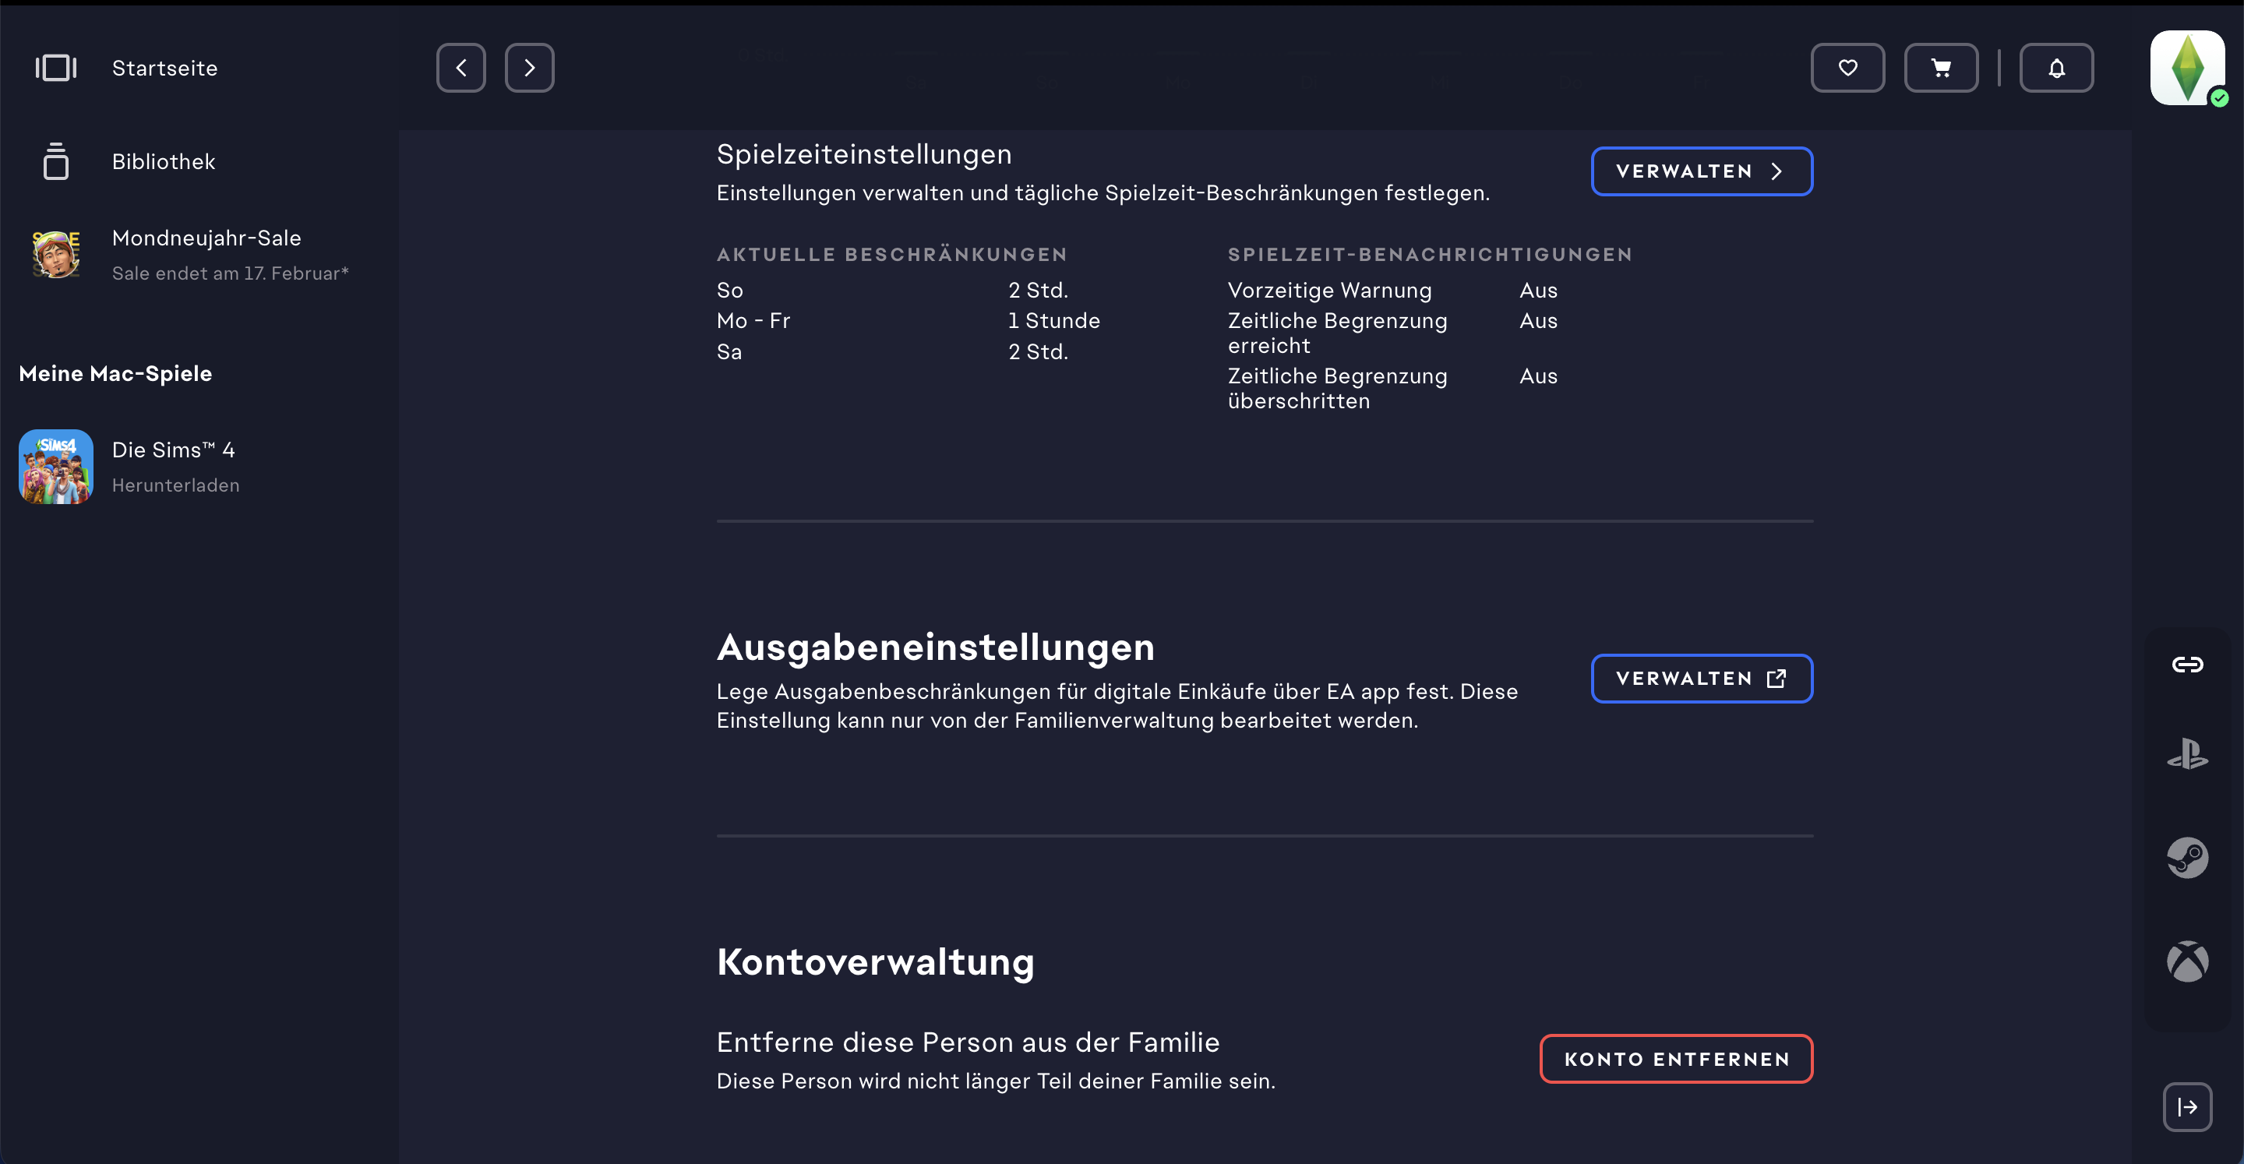Open the Xbox account link icon
The height and width of the screenshot is (1164, 2244).
click(2186, 962)
